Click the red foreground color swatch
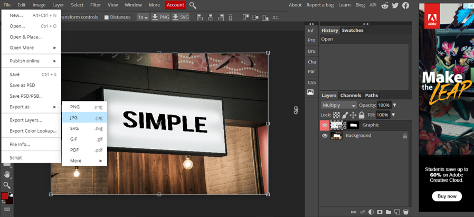 click(x=4, y=195)
